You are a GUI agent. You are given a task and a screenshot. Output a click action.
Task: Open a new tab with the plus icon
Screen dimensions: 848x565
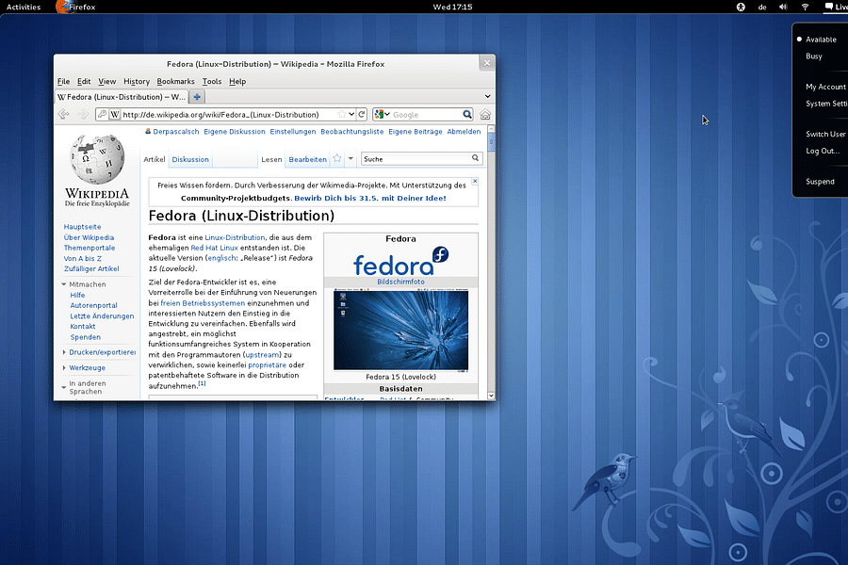tap(197, 95)
